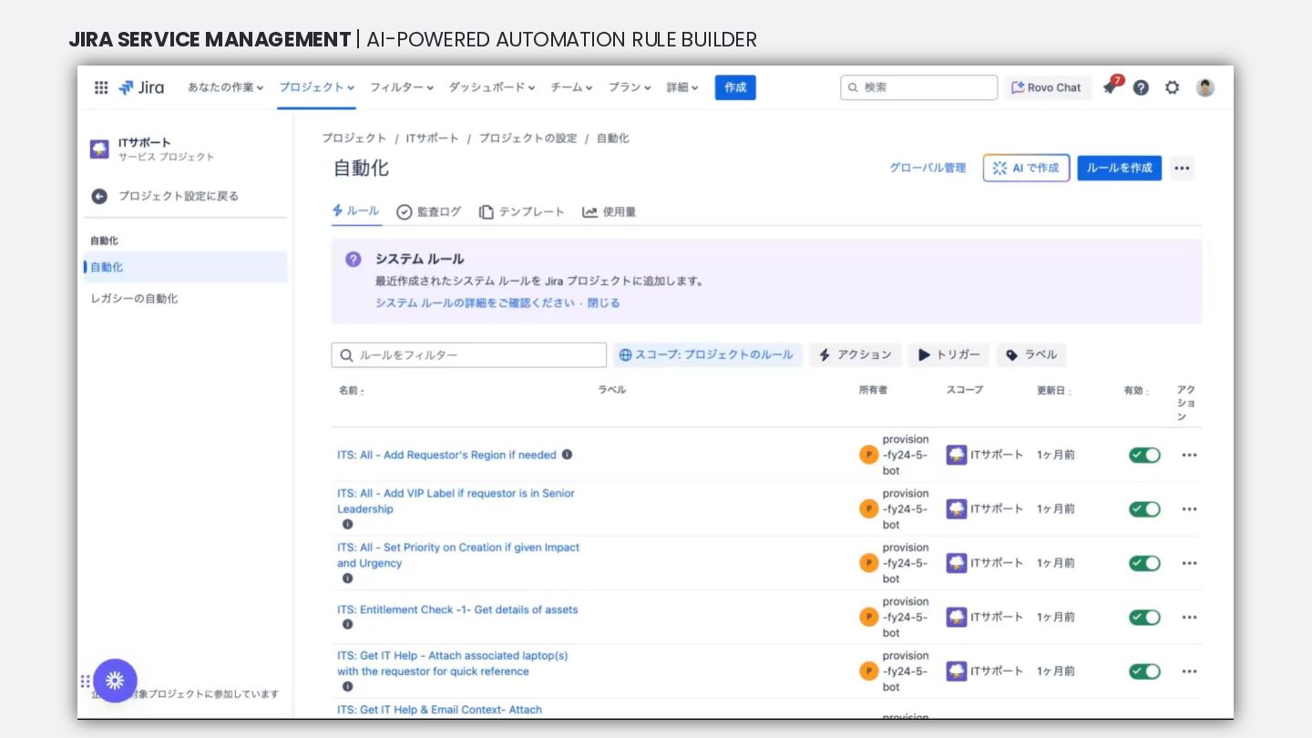Open the help question mark icon

pyautogui.click(x=1141, y=87)
